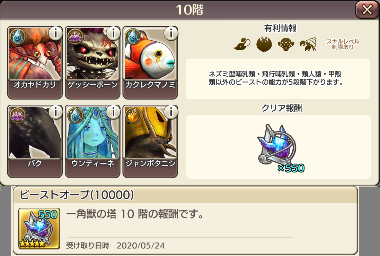
Task: Click the hermit crab crustacean silhouette icon
Action: click(x=308, y=44)
